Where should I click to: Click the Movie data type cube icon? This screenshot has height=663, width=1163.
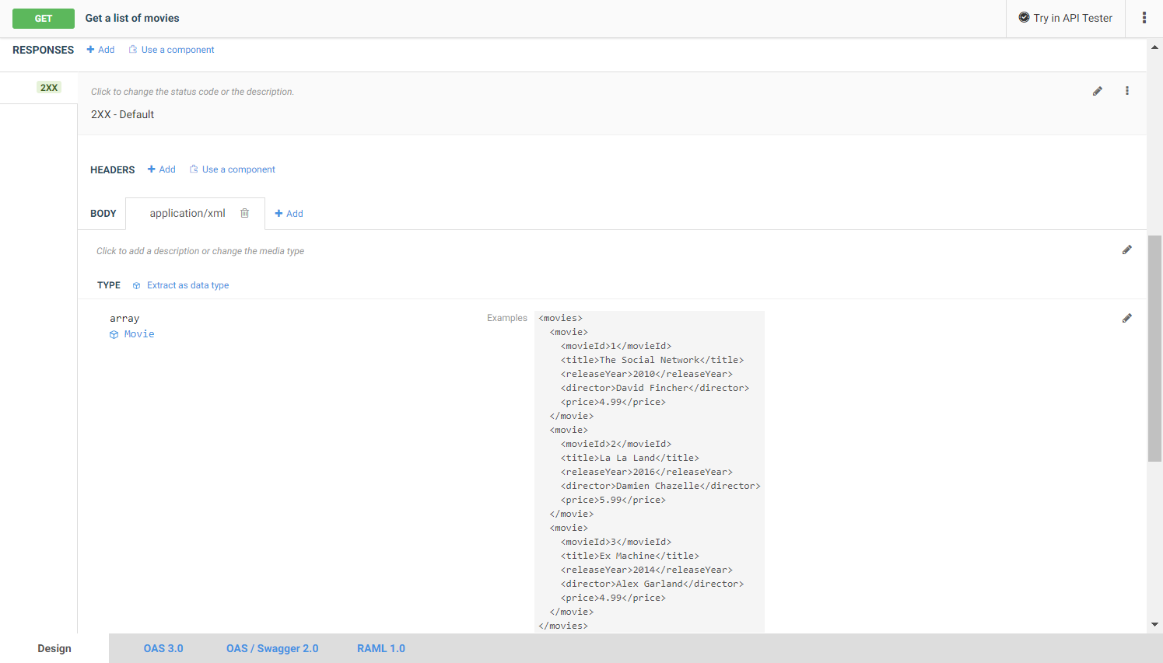tap(114, 334)
